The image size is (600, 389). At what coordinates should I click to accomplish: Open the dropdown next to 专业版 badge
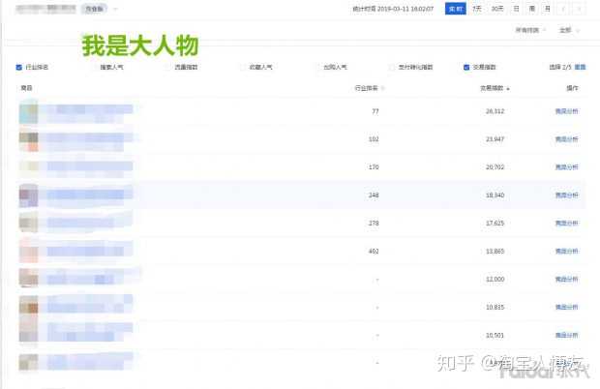pos(115,9)
